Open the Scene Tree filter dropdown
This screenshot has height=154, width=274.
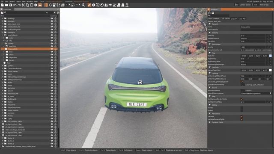(x=51, y=12)
